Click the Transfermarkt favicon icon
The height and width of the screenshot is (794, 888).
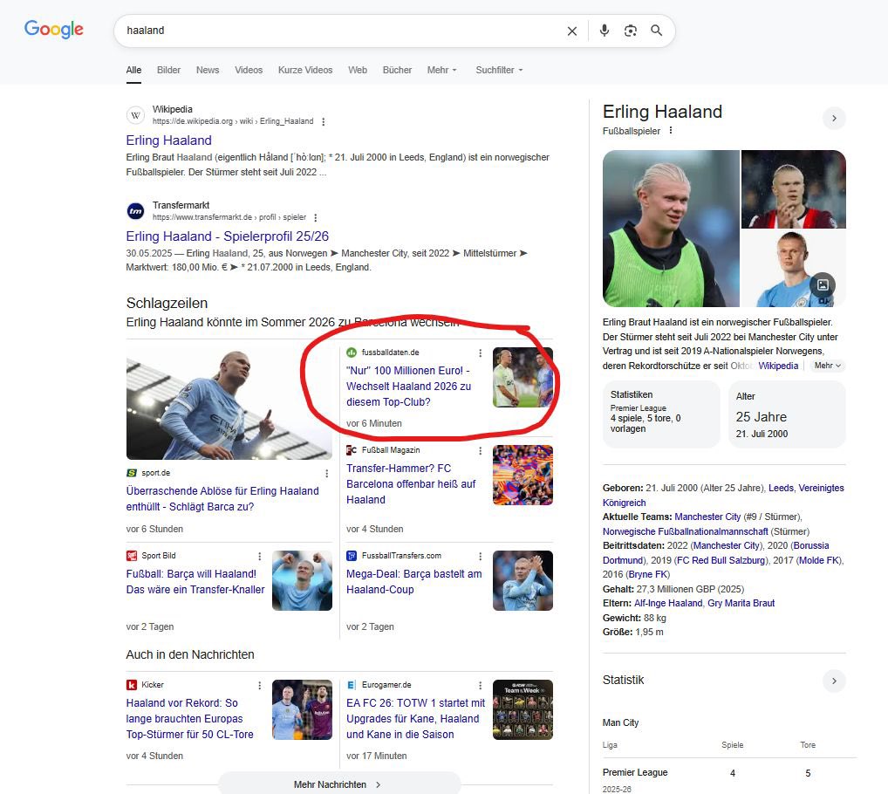(135, 211)
